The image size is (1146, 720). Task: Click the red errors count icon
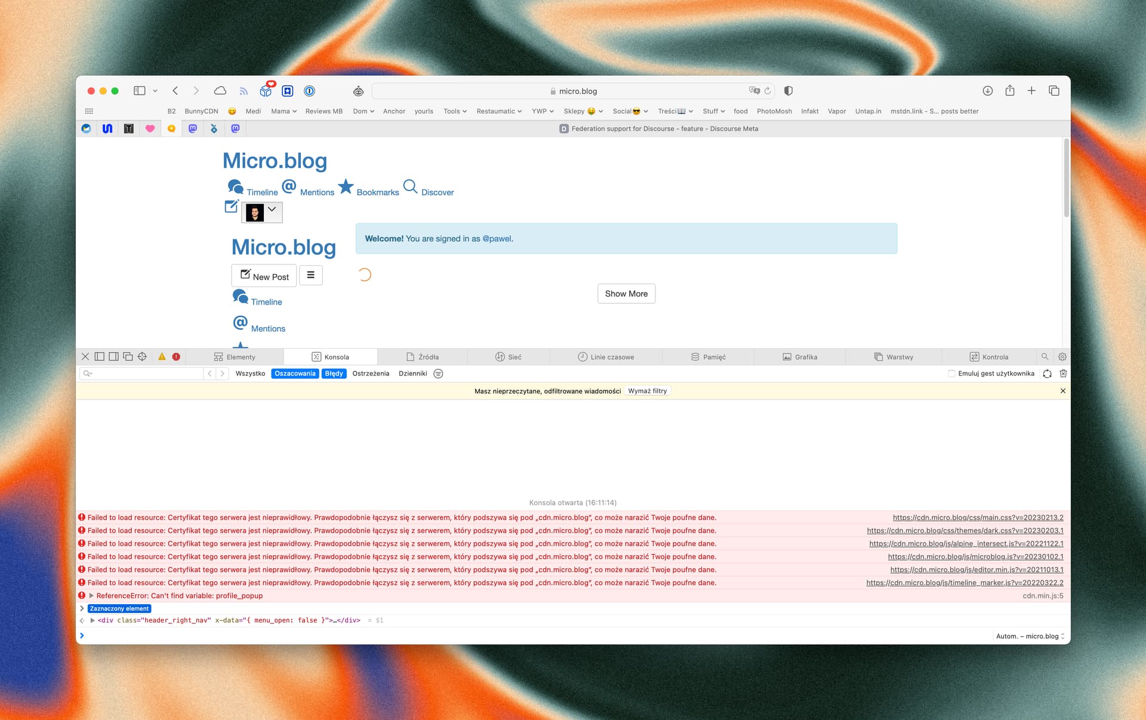(x=176, y=356)
